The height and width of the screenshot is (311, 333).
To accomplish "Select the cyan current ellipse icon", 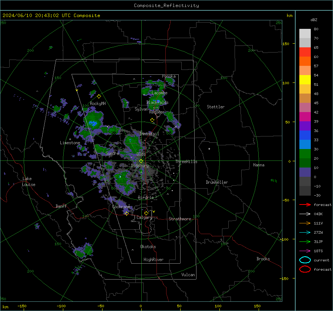I will pos(305,260).
